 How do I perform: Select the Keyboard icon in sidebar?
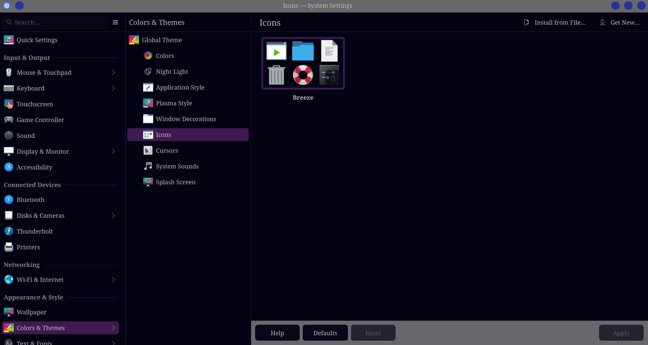click(9, 88)
